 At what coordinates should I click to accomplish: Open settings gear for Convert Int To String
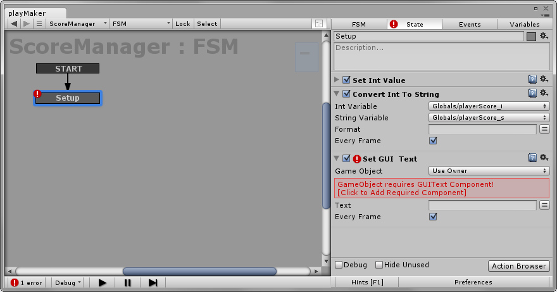point(544,93)
